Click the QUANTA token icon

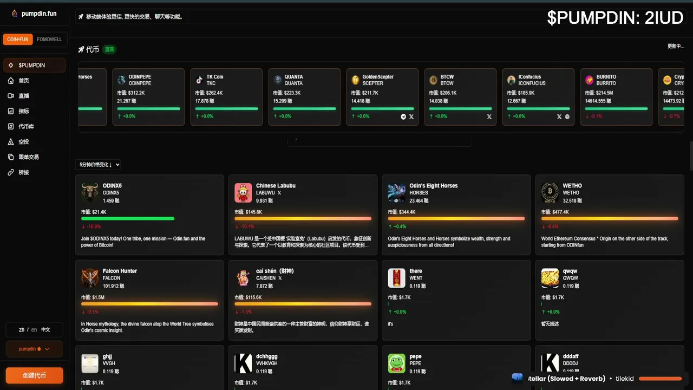click(277, 80)
